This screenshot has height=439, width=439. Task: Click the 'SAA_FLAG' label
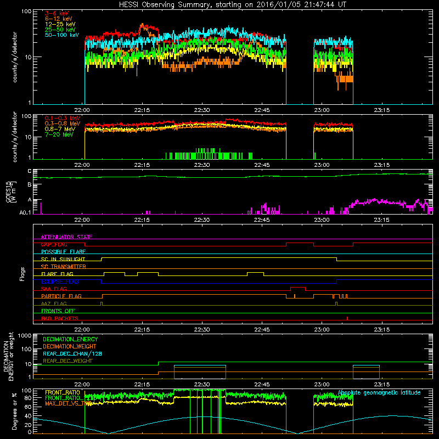pos(54,289)
